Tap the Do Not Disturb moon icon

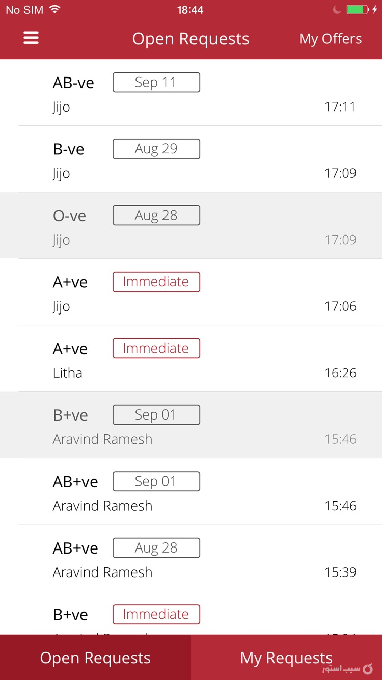(x=337, y=10)
